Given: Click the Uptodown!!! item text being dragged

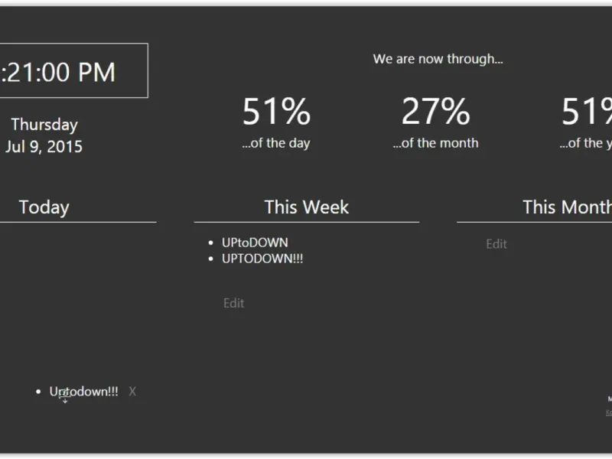Looking at the screenshot, I should (x=84, y=392).
